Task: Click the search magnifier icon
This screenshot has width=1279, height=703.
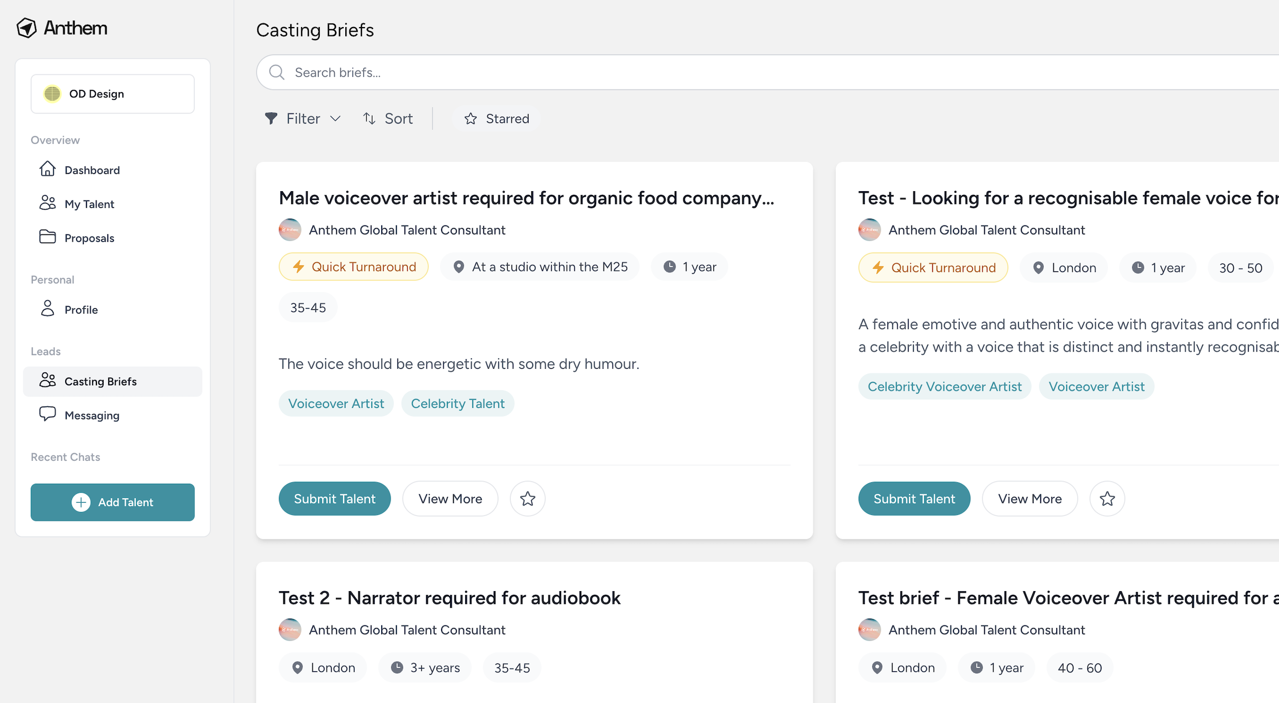Action: point(277,72)
